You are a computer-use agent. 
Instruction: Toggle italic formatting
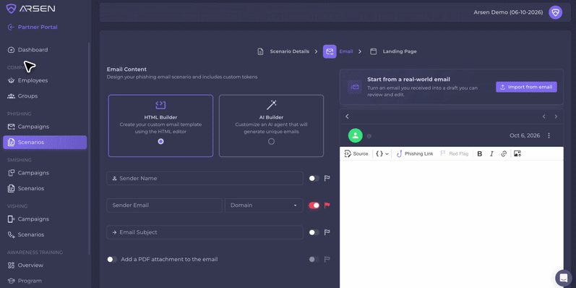[491, 153]
